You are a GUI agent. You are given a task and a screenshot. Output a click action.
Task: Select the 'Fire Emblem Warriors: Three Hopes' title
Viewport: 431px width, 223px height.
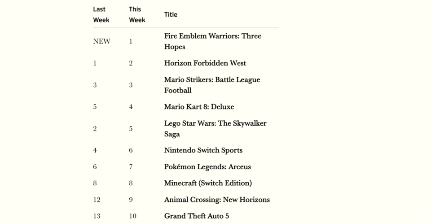tap(213, 41)
